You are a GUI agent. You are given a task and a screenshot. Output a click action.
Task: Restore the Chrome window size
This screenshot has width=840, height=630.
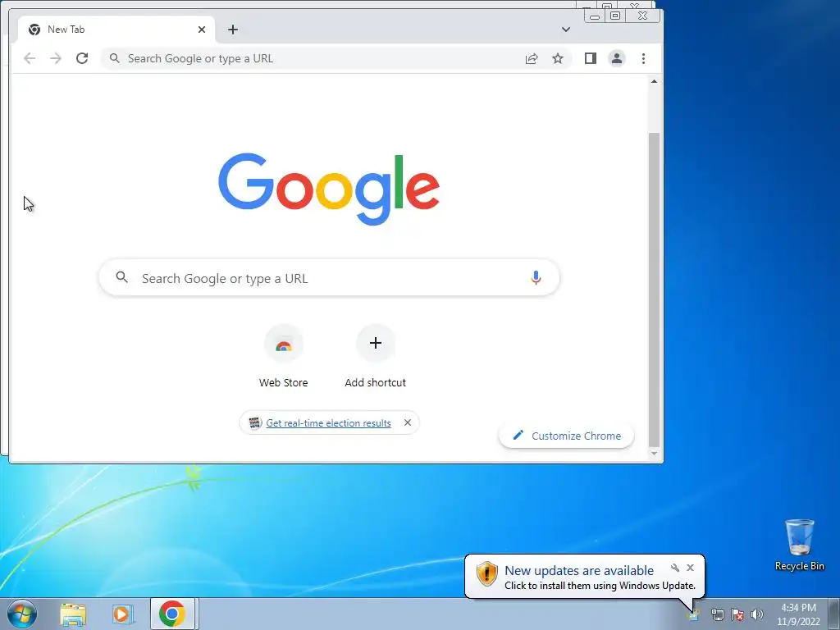click(x=615, y=16)
